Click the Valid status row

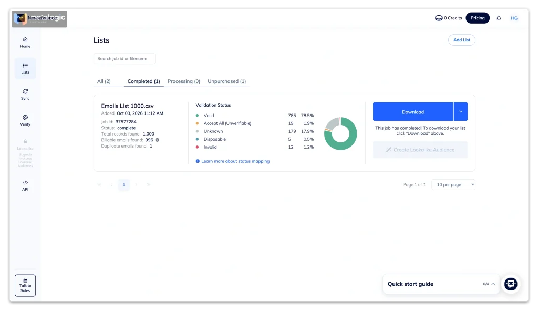(x=255, y=116)
